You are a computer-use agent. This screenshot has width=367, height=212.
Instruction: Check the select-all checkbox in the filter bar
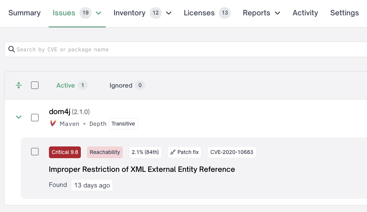[35, 85]
